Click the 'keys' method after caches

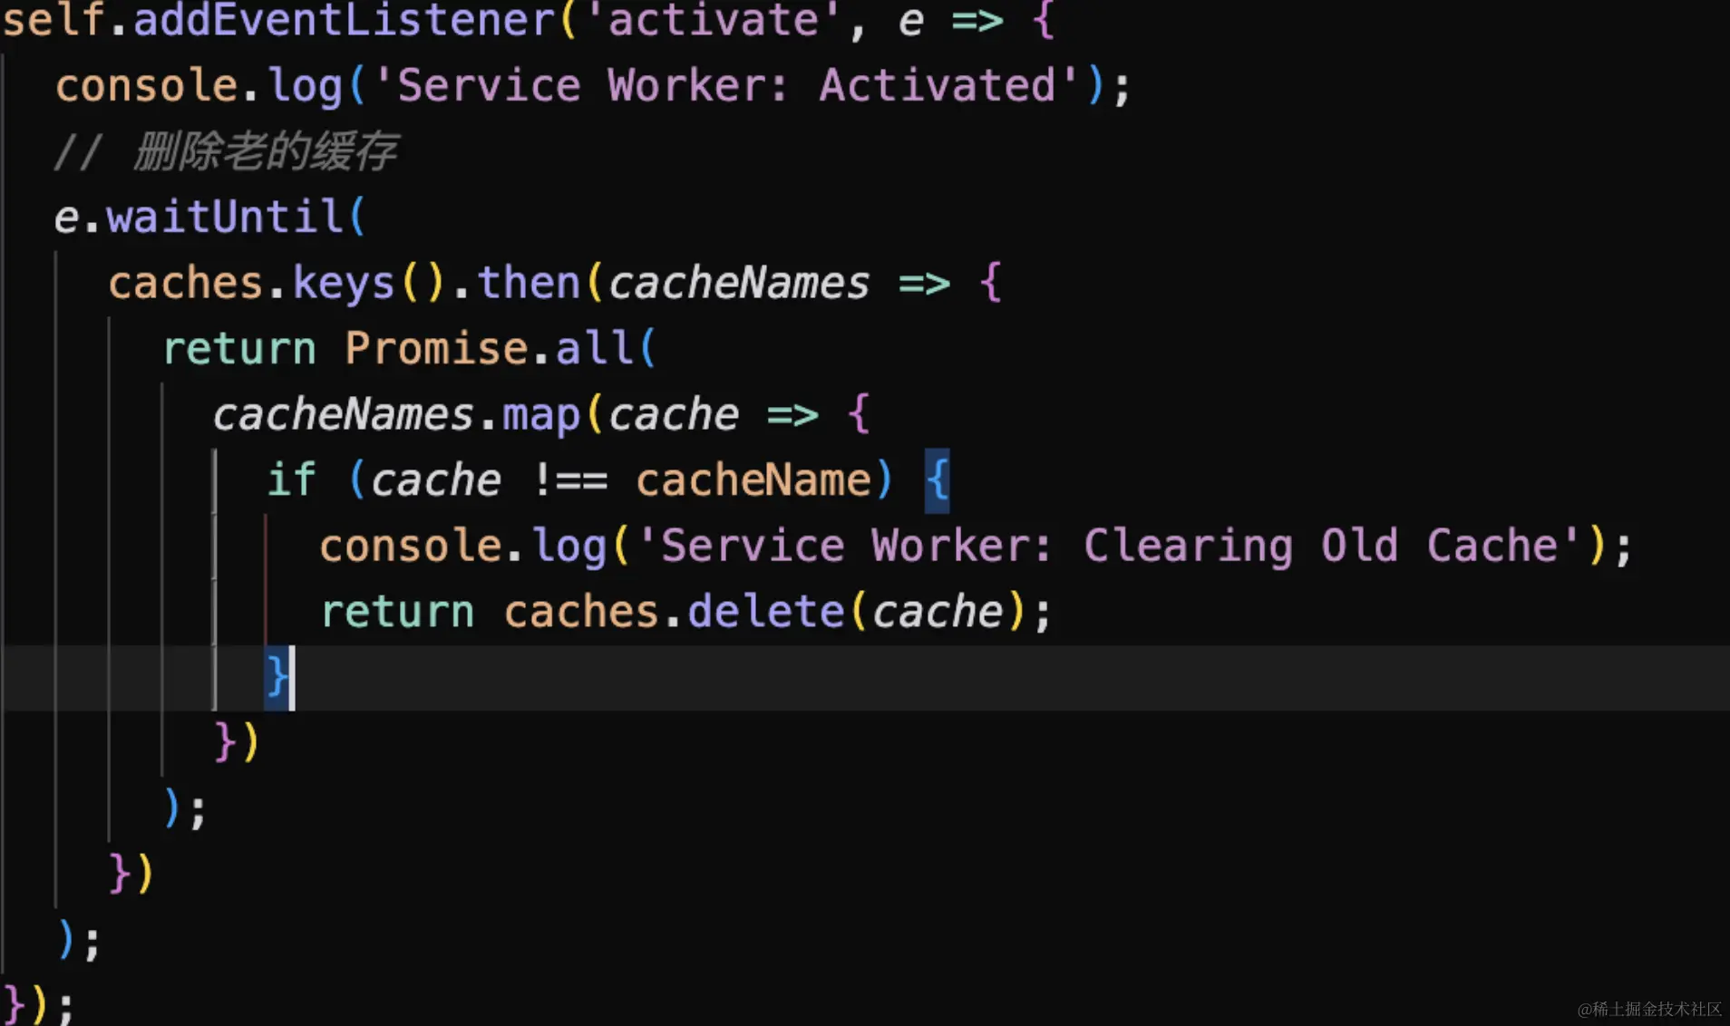click(x=344, y=283)
